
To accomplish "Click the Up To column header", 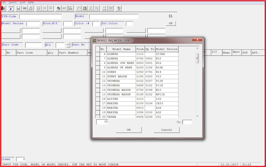I will pyautogui.click(x=150, y=49).
